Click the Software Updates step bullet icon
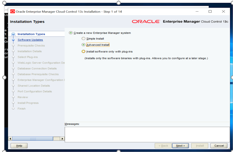Image resolution: width=233 pixels, height=152 pixels. (x=13, y=40)
